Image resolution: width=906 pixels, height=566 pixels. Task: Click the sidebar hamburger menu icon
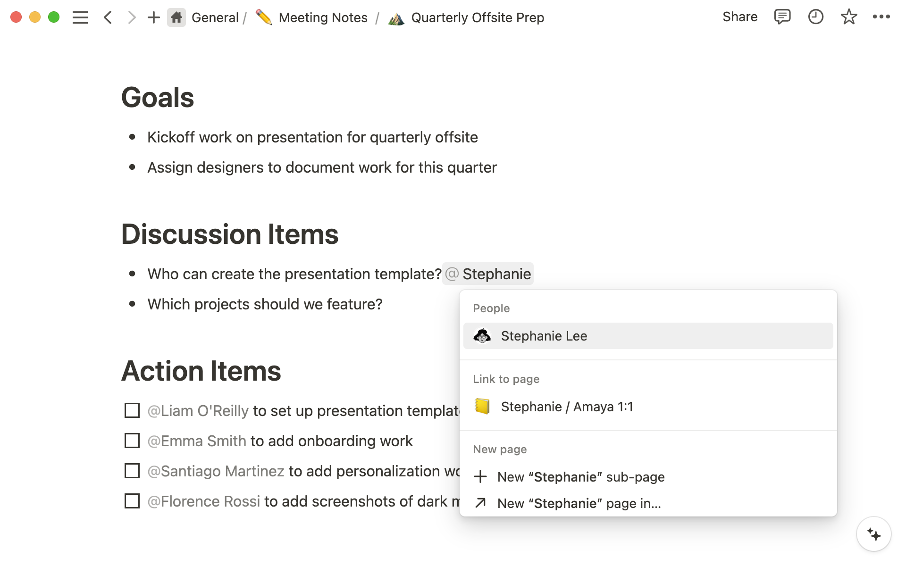tap(81, 17)
